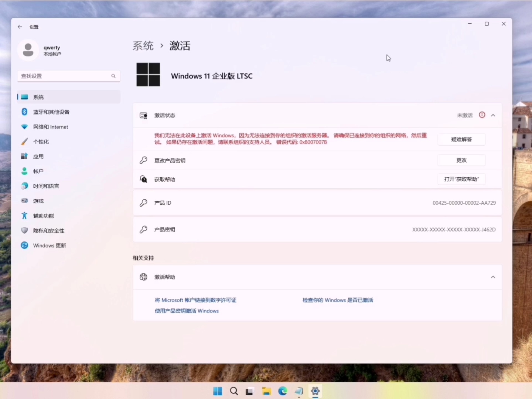Click the key icon beside 产品密钥

click(x=143, y=229)
